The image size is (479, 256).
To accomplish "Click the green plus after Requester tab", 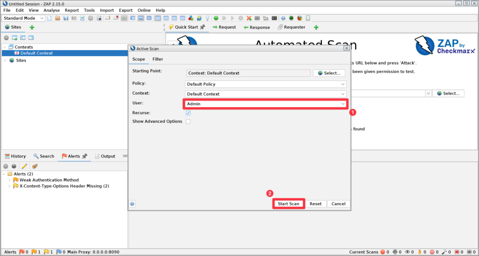I will pyautogui.click(x=316, y=27).
